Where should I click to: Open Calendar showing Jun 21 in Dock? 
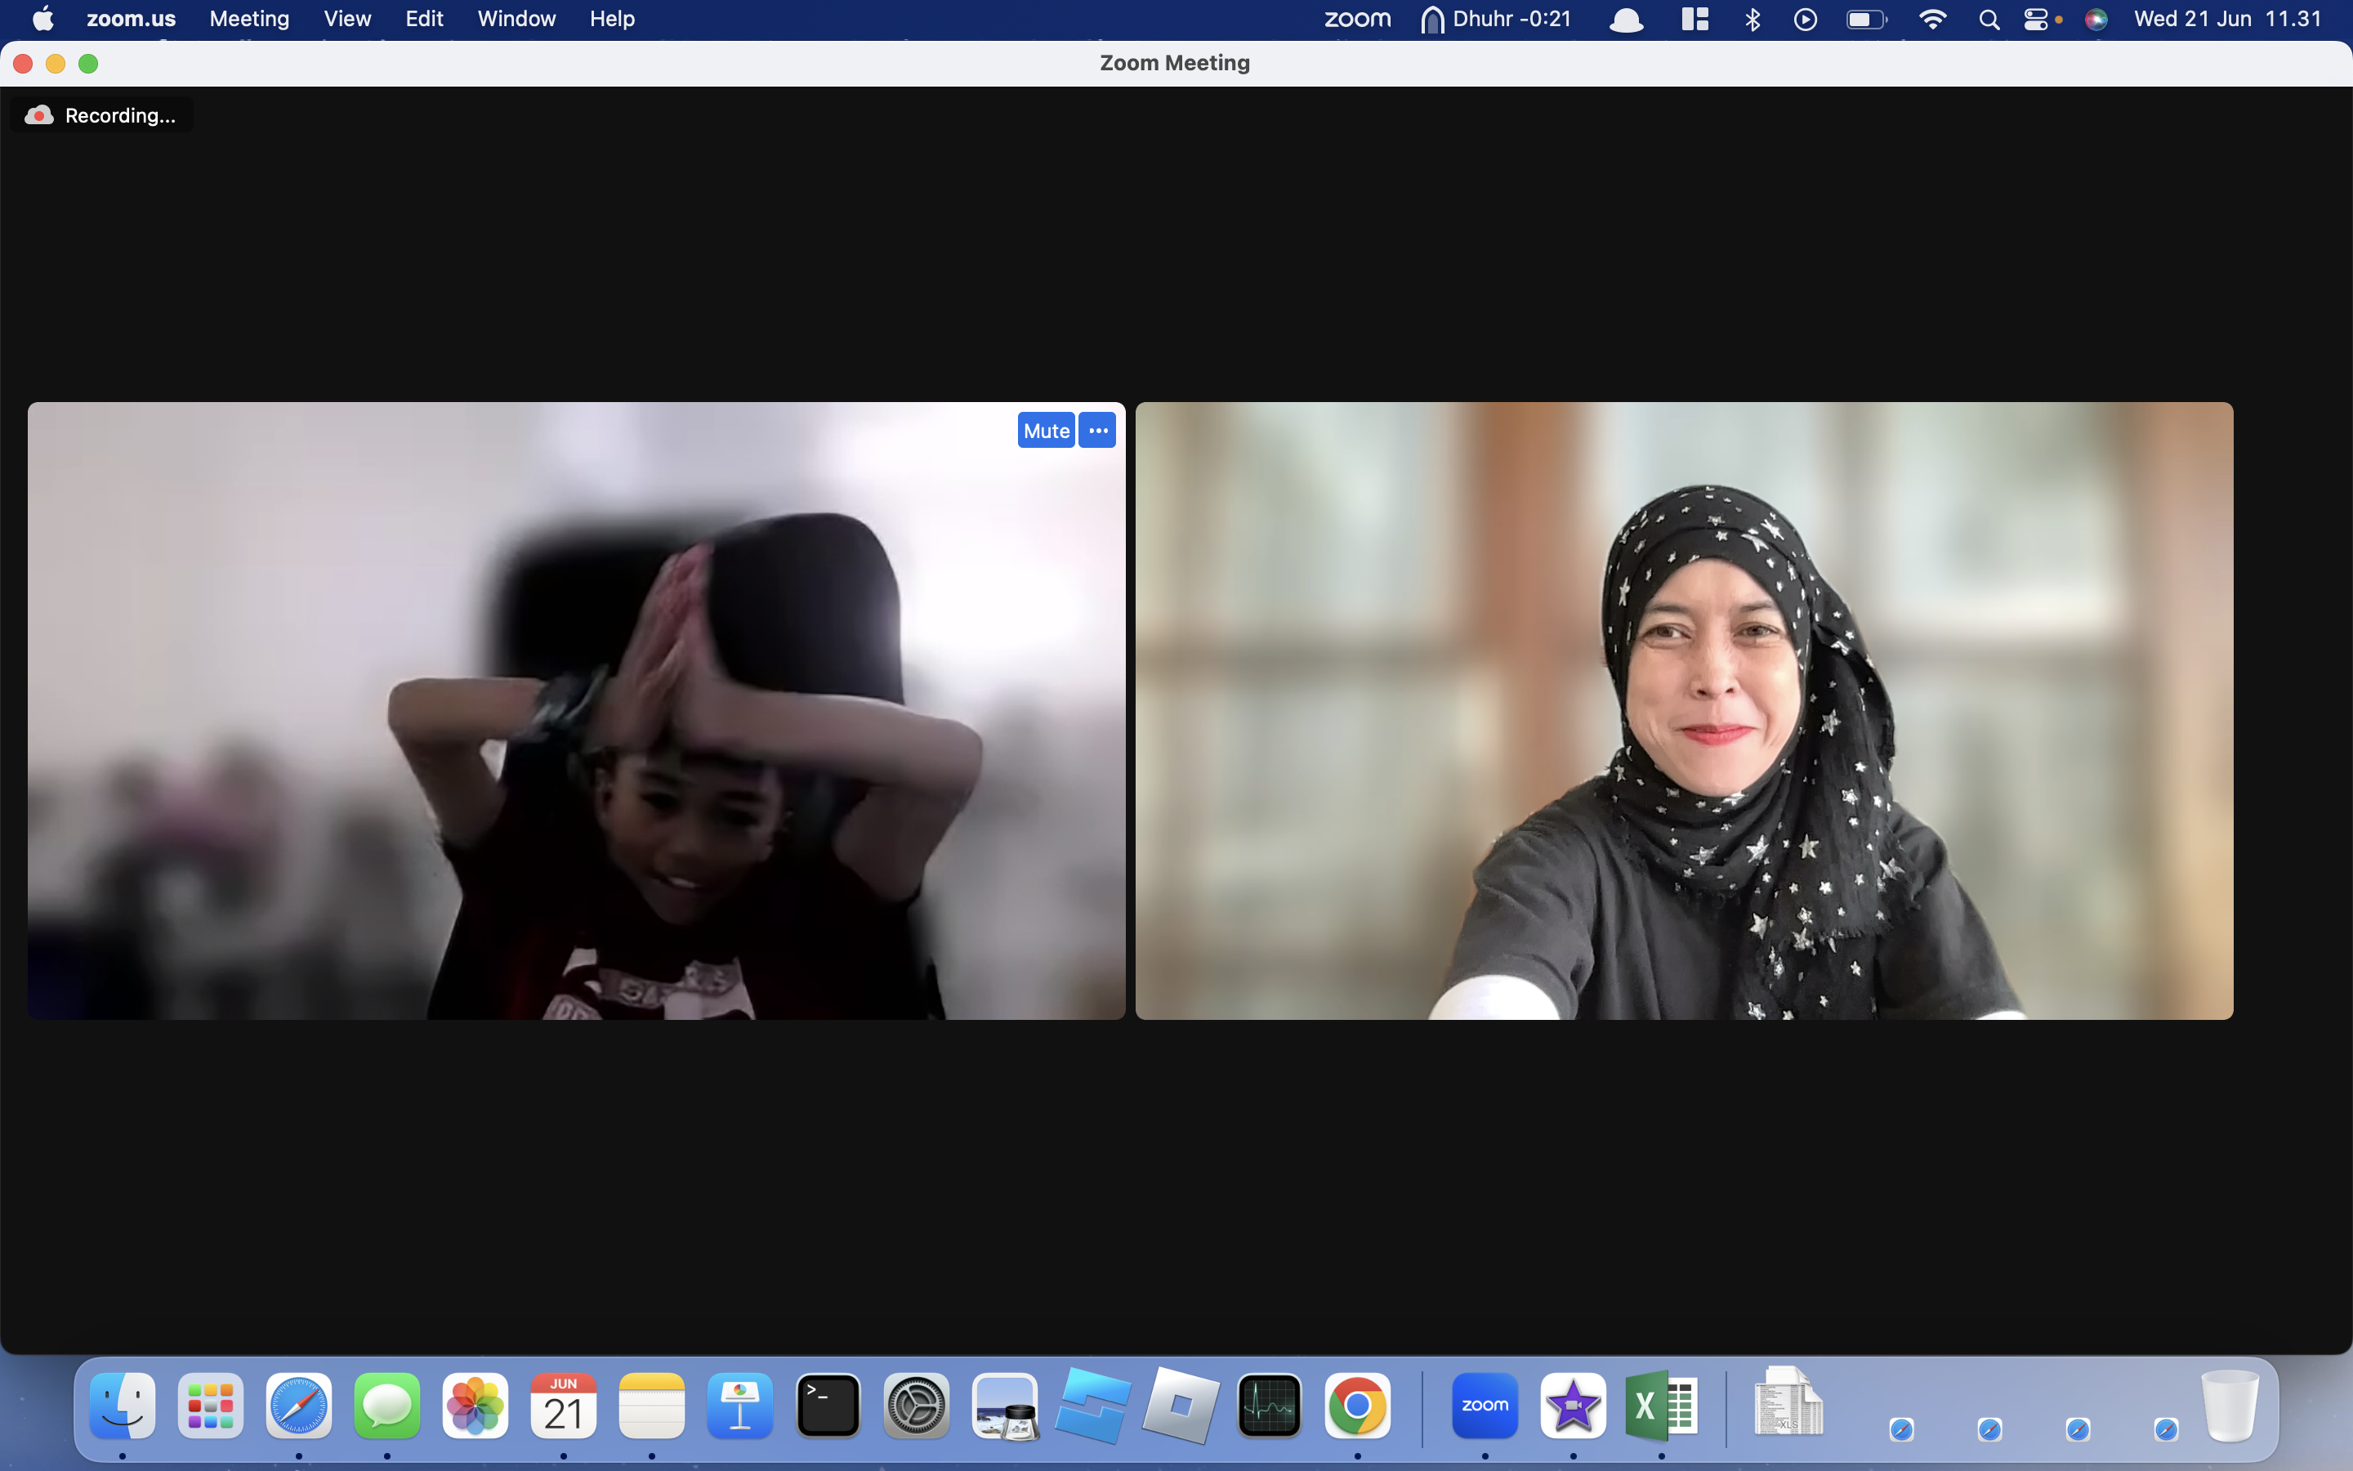pos(564,1405)
